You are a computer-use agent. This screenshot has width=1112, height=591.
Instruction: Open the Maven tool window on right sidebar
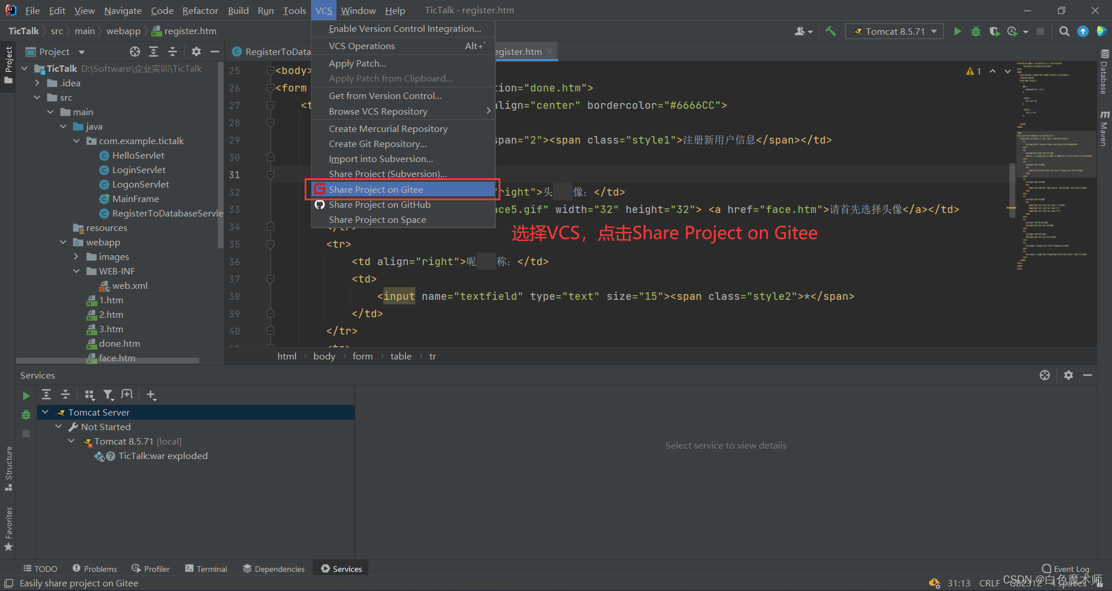point(1104,128)
